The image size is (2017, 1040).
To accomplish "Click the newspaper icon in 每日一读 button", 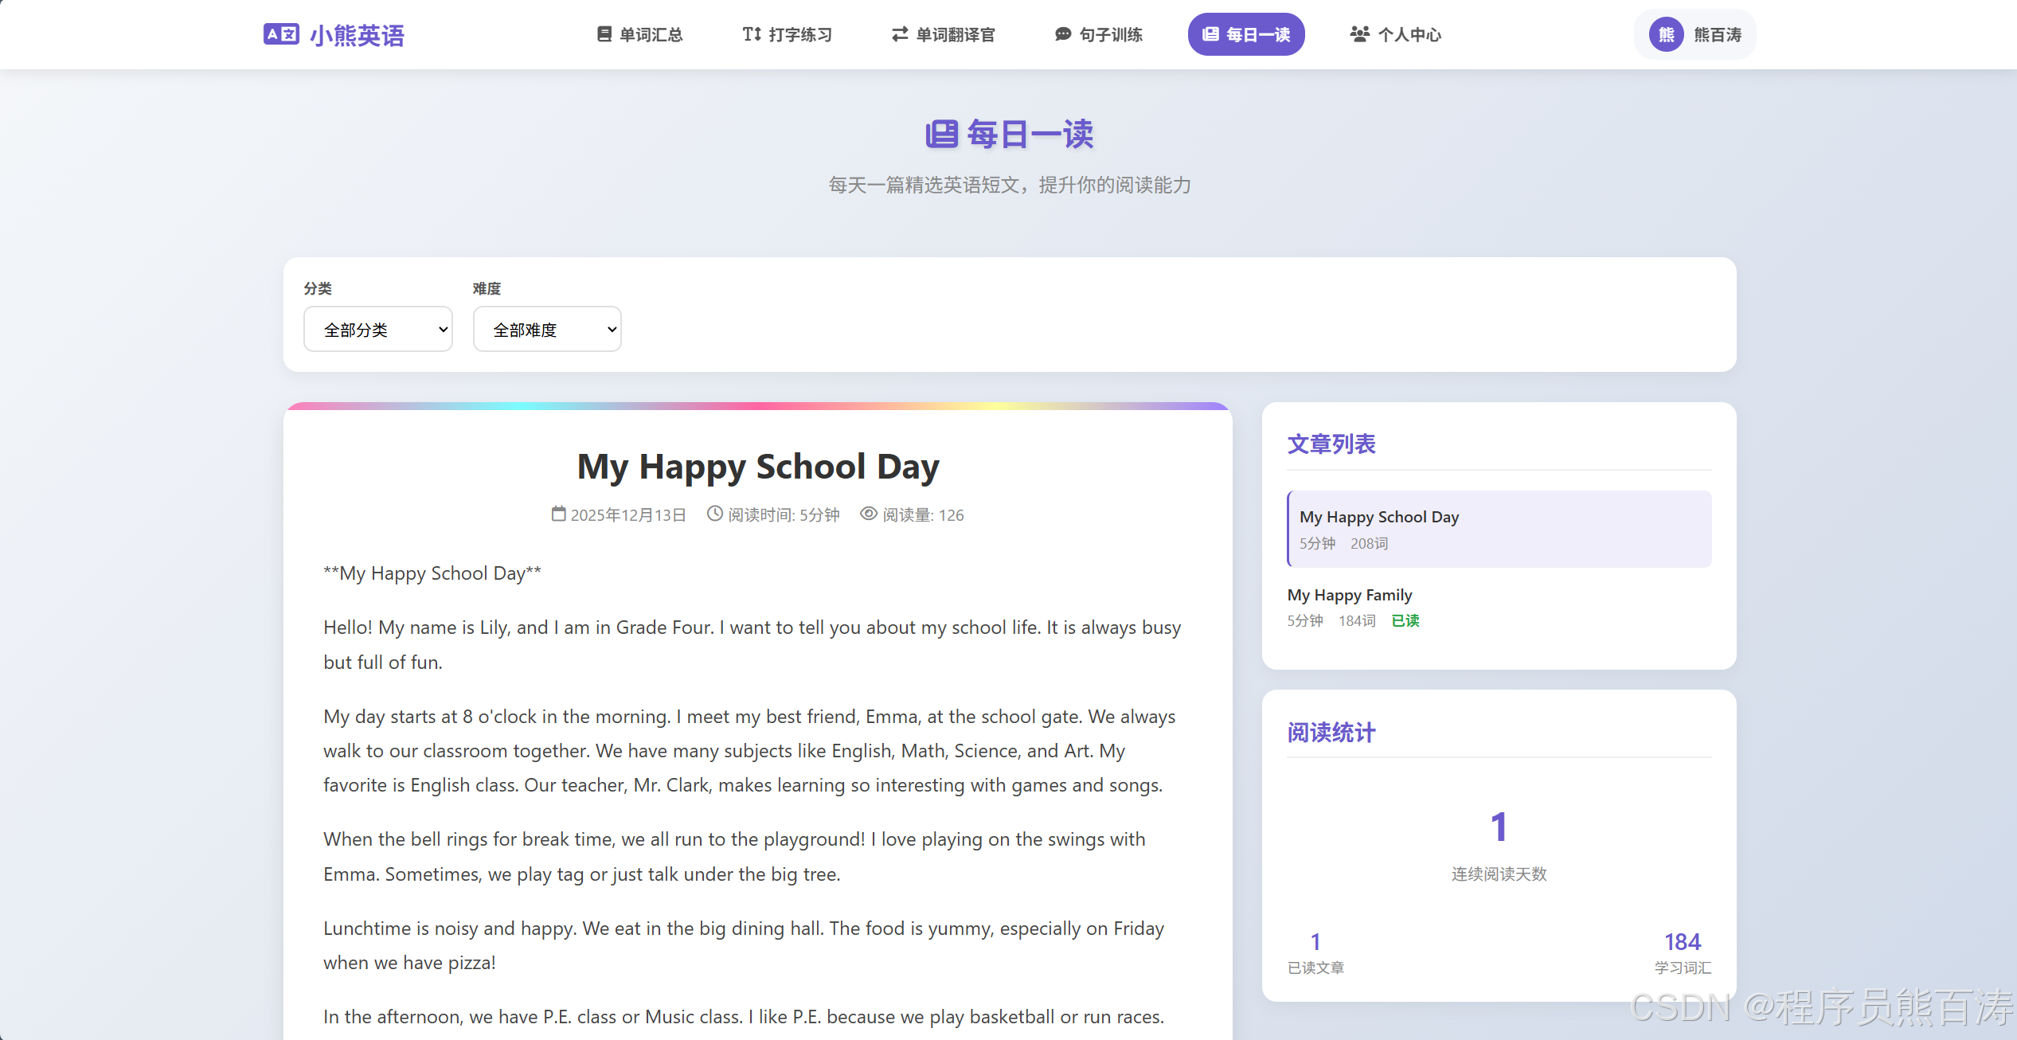I will click(1210, 34).
